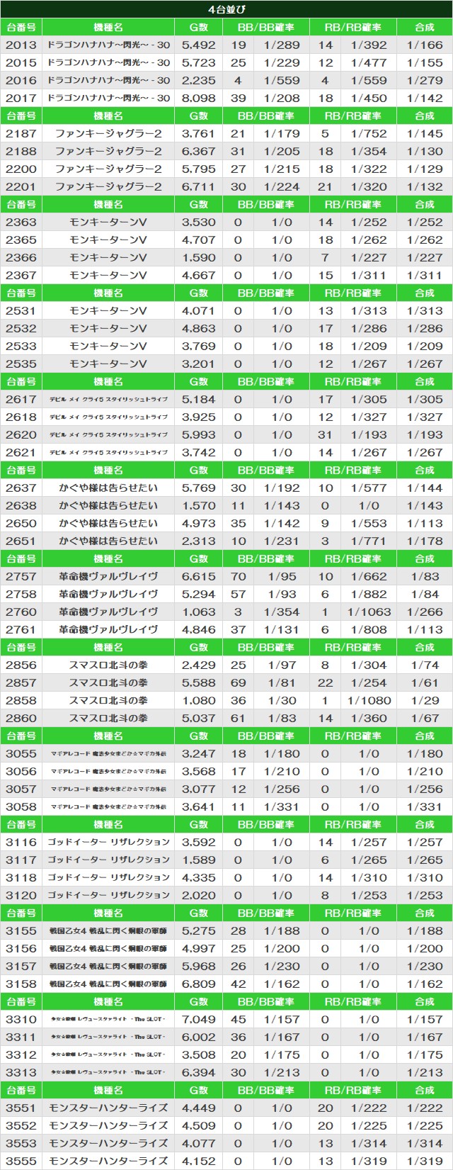Click G count '4,846' in row 2761

point(199,629)
